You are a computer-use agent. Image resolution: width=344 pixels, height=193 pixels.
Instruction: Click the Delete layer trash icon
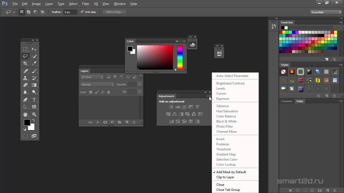134,122
